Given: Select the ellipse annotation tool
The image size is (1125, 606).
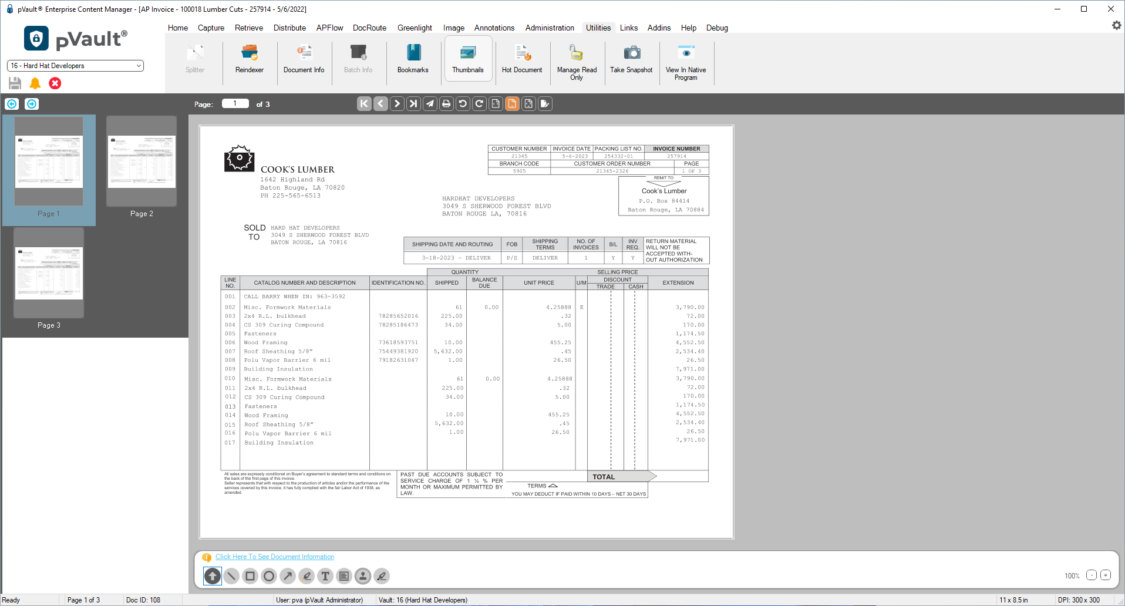Looking at the screenshot, I should click(x=269, y=576).
